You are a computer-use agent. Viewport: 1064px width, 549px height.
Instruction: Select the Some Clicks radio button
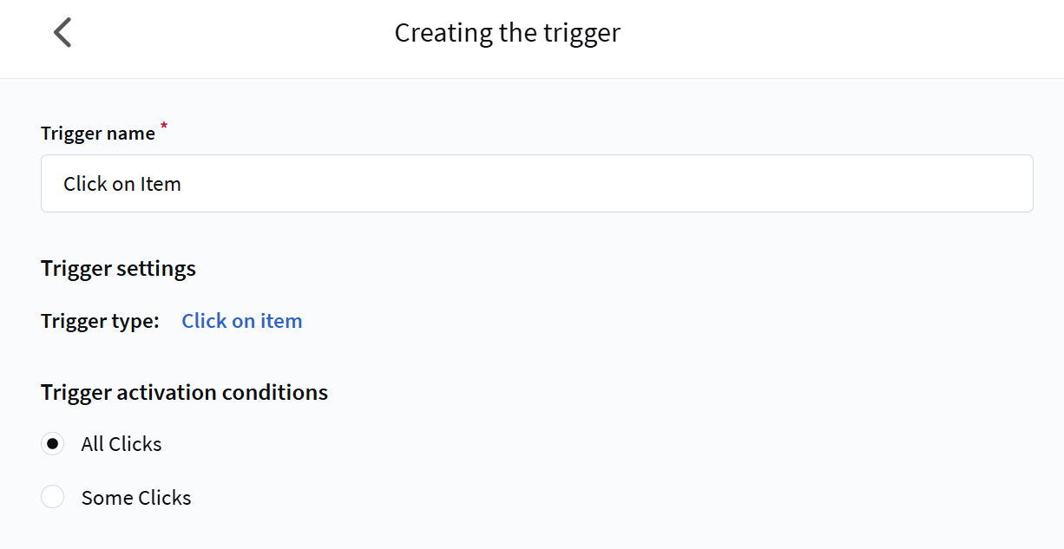pyautogui.click(x=53, y=497)
